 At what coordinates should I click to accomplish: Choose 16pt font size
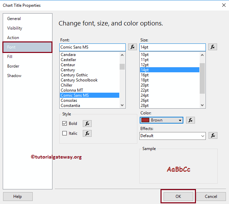click(170, 75)
